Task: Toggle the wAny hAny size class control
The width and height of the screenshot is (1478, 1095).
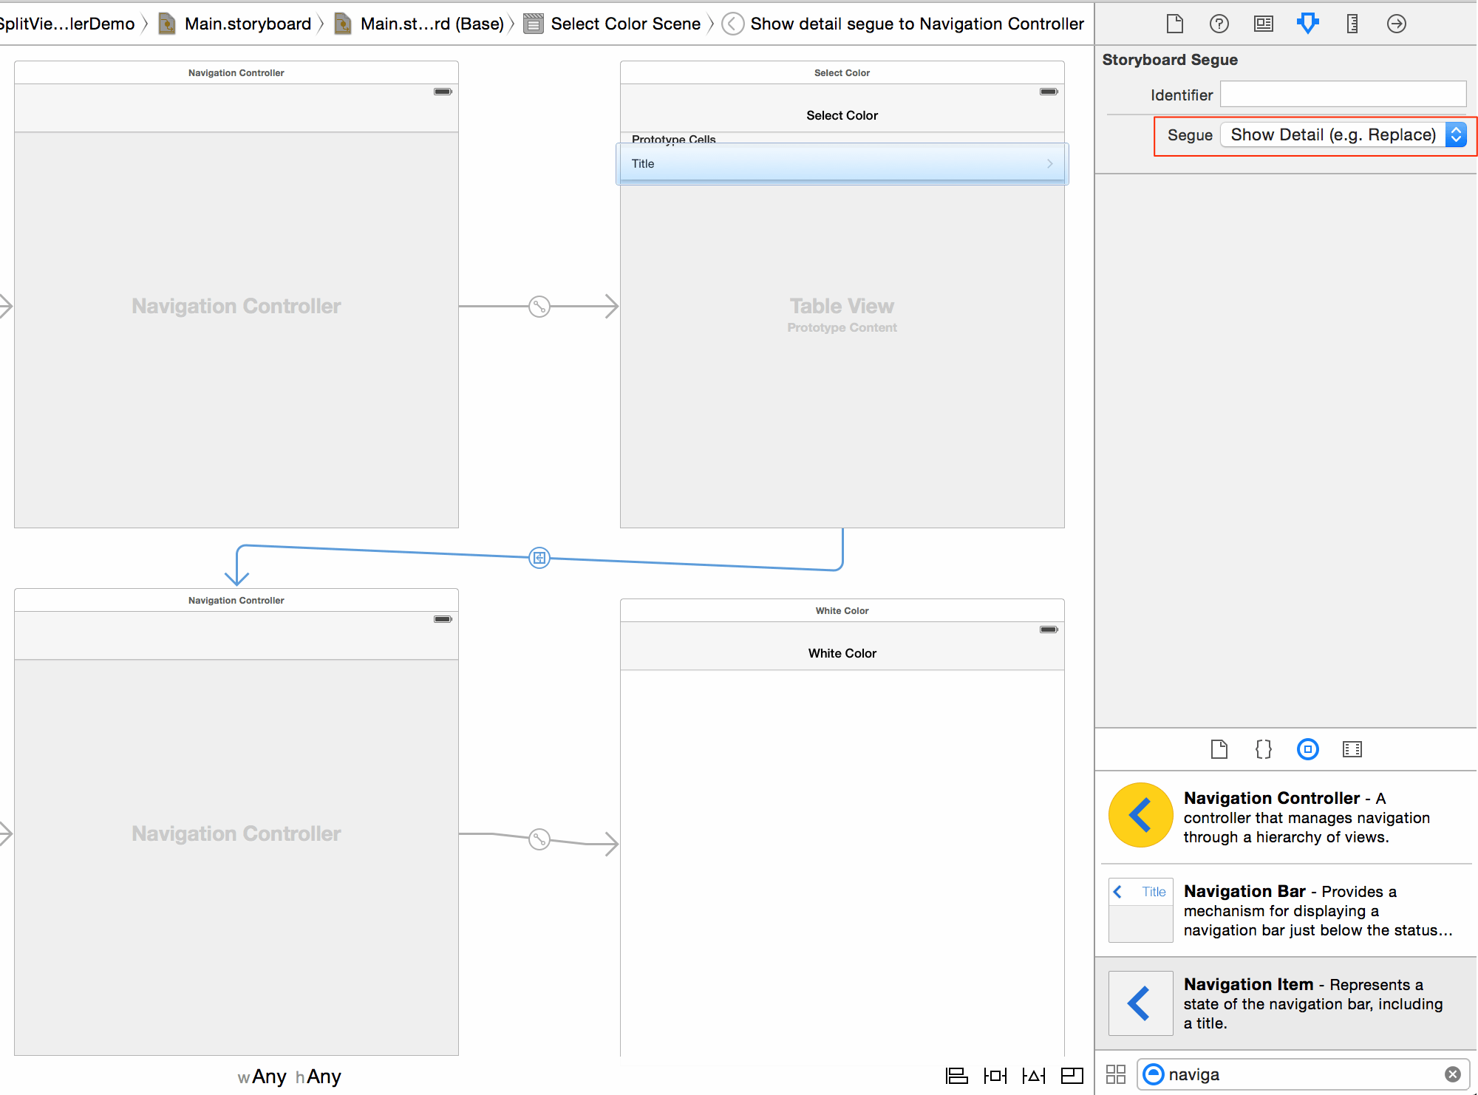Action: point(290,1076)
